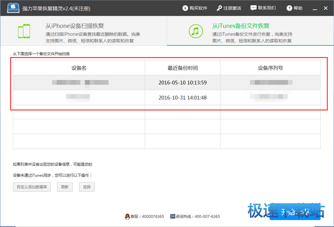The width and height of the screenshot is (334, 227).
Task: Open 帮助 help menu
Action: (x=295, y=8)
